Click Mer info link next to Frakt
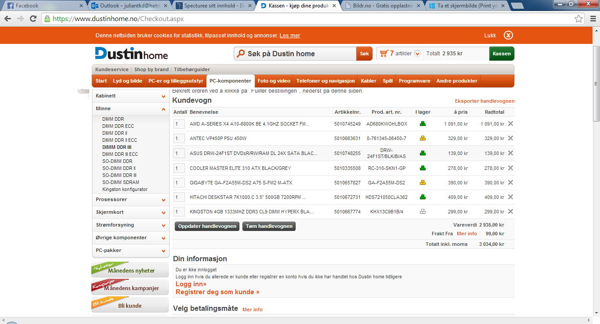 click(467, 234)
